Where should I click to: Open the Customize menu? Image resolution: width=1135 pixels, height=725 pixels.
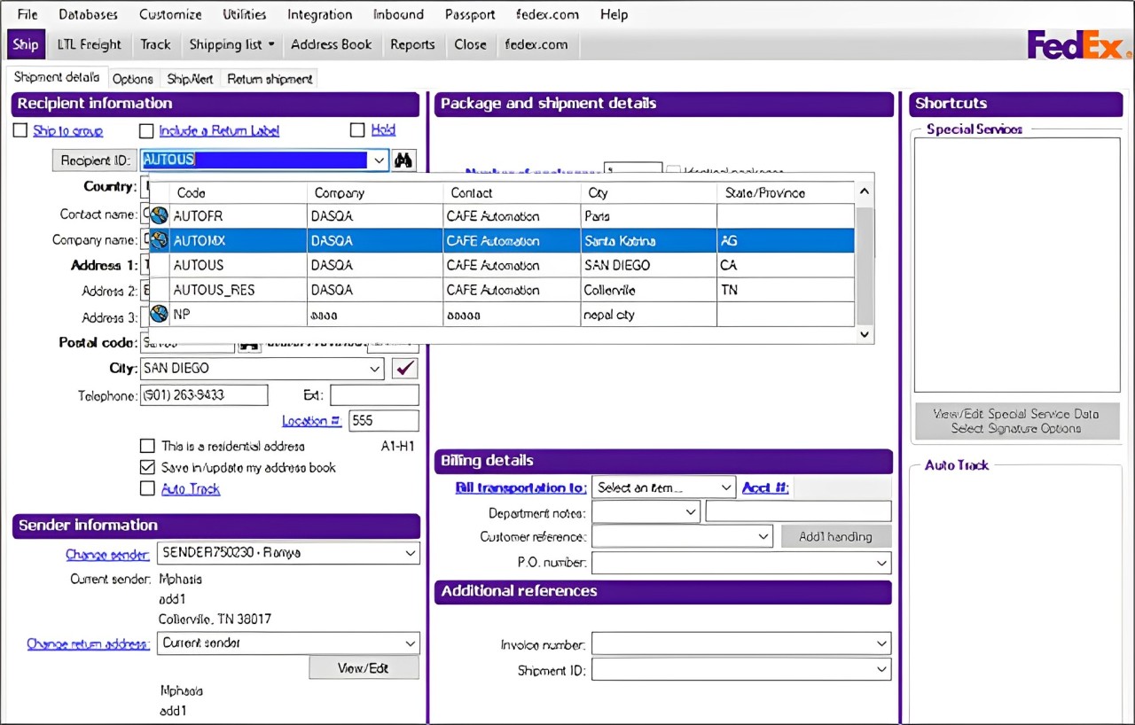[x=170, y=14]
